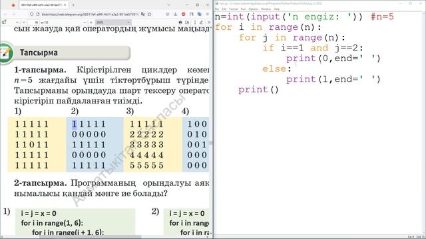Click the 'i = j = x = 0' line in block 1

tap(39, 214)
